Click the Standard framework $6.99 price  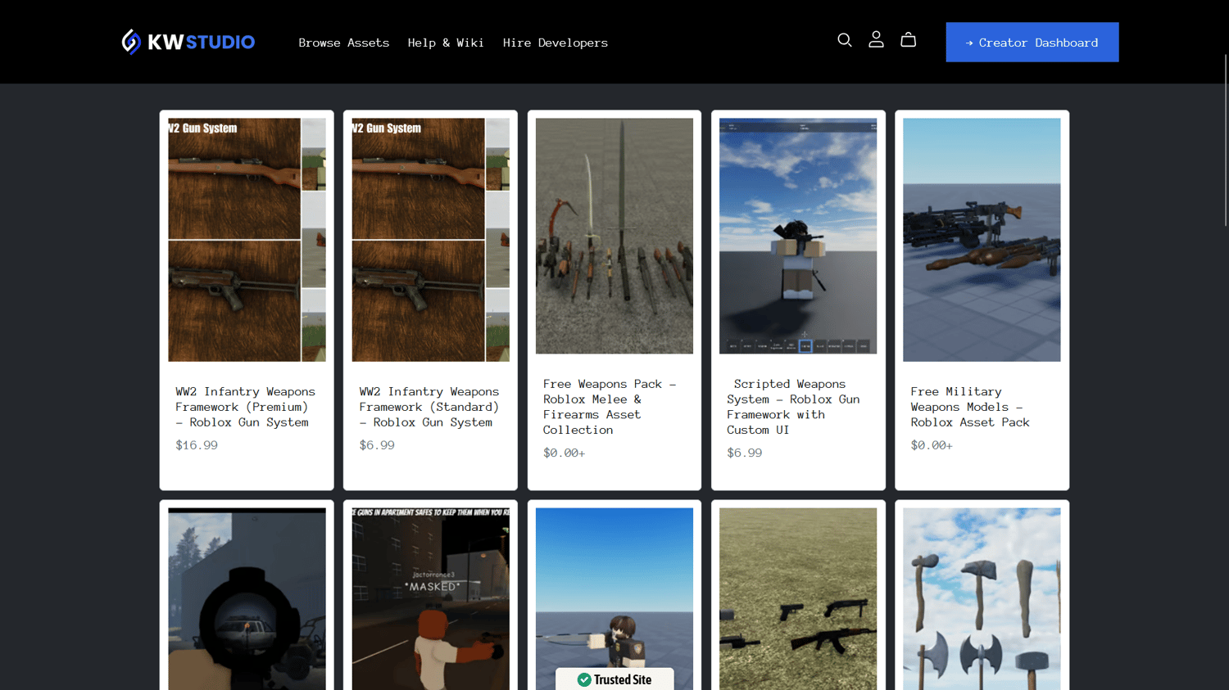[x=377, y=445]
